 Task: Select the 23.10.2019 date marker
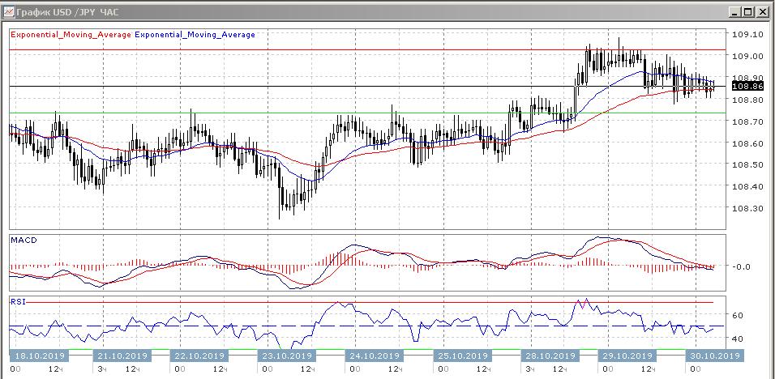click(285, 356)
